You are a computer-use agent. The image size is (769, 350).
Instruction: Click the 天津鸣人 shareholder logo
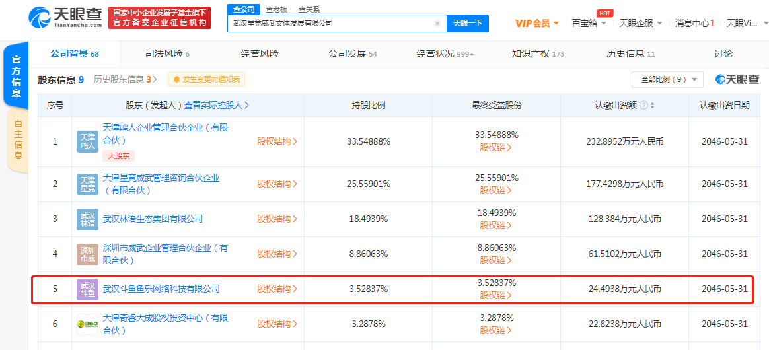(87, 141)
